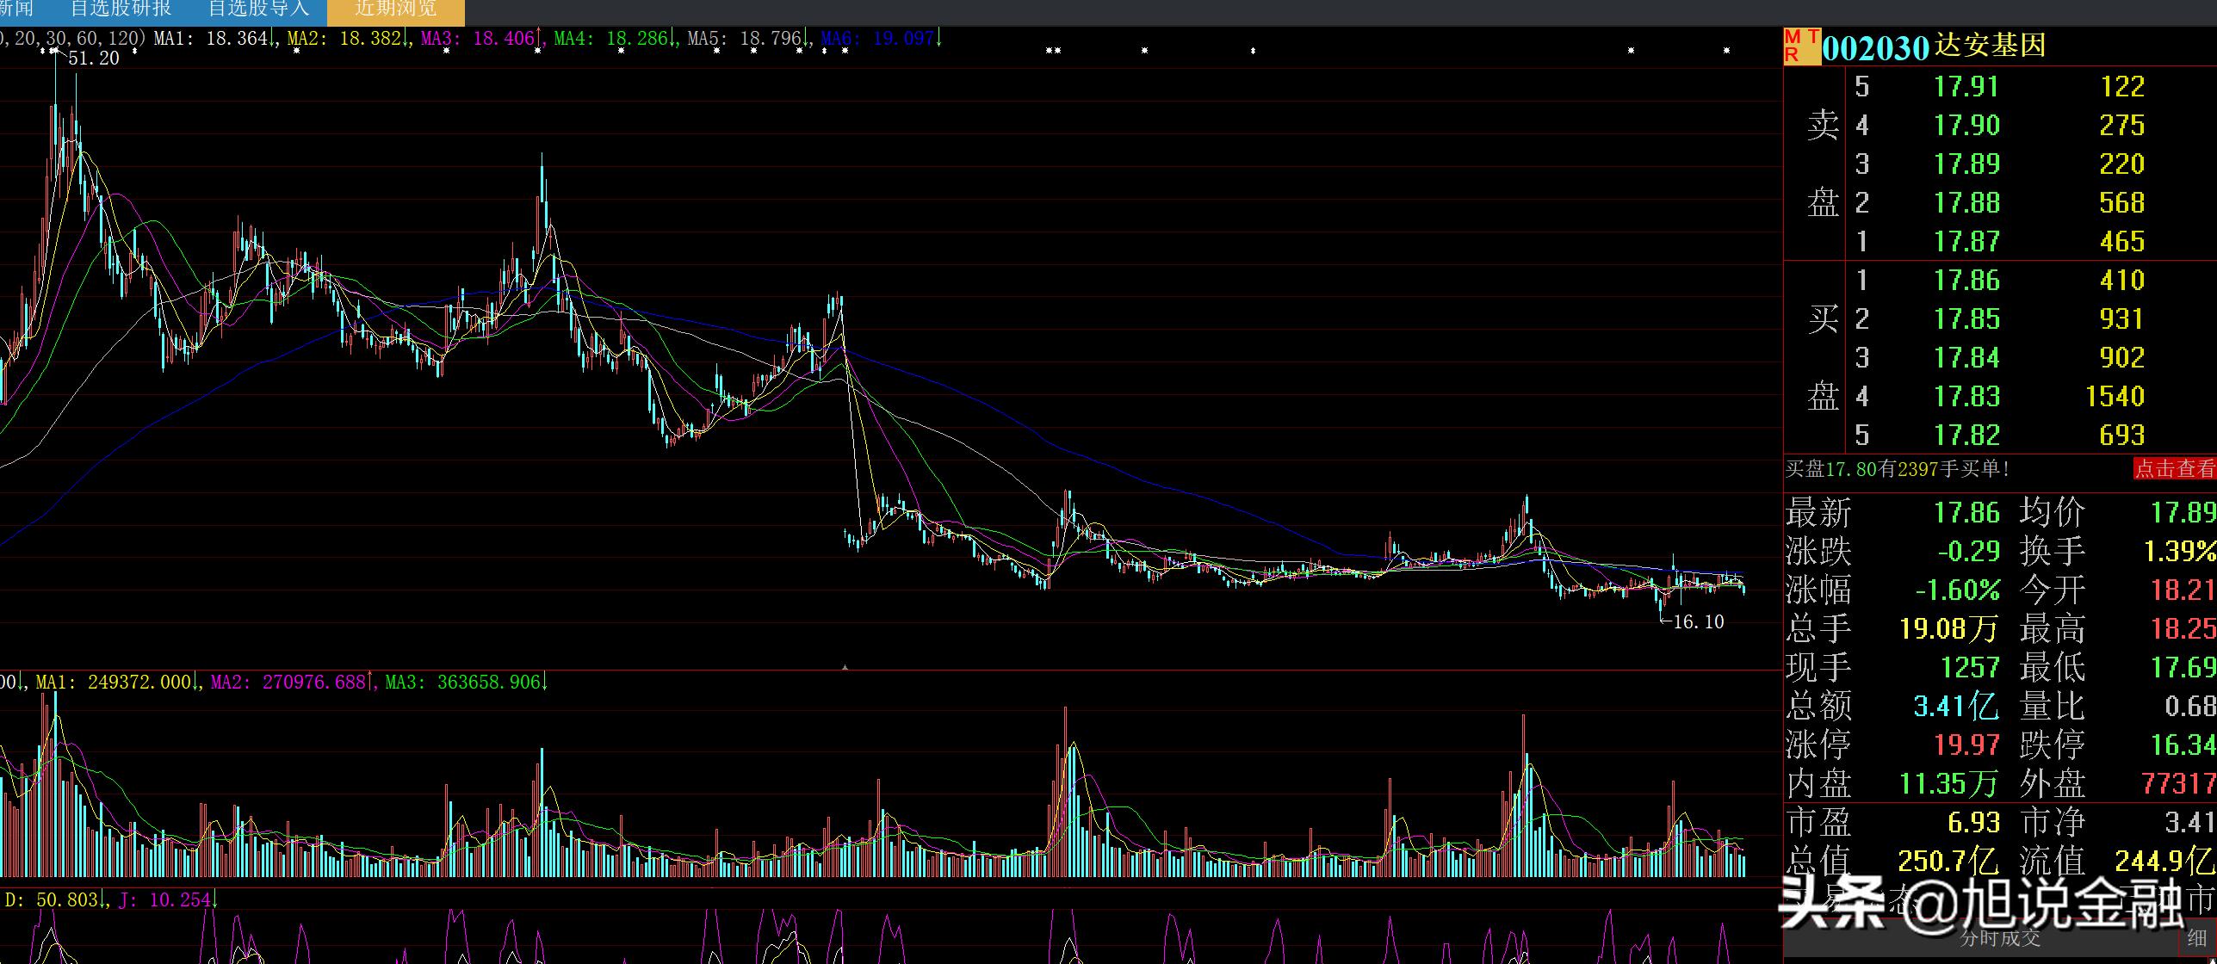Click sell level 5 price 17.91
The width and height of the screenshot is (2217, 964).
(x=1966, y=87)
